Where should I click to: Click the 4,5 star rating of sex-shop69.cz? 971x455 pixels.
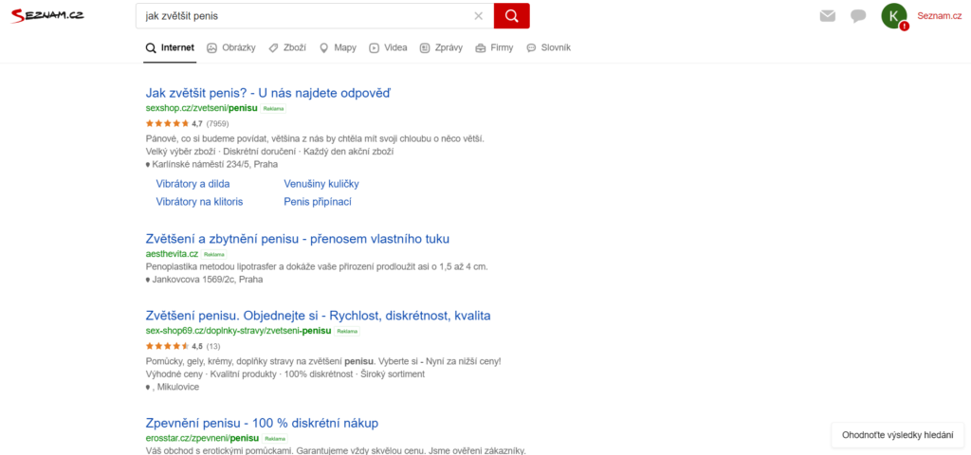(x=174, y=346)
